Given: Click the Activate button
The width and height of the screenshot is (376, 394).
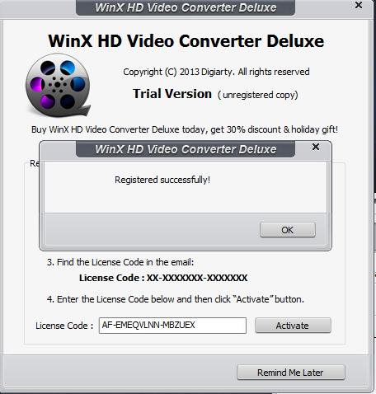Looking at the screenshot, I should pyautogui.click(x=293, y=326).
